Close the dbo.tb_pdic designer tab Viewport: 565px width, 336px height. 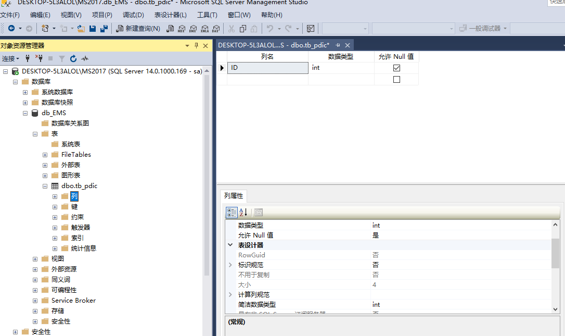coord(348,45)
